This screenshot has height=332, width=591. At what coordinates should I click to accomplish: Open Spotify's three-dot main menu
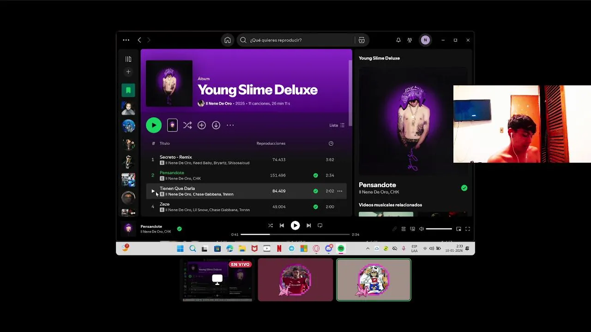click(126, 40)
